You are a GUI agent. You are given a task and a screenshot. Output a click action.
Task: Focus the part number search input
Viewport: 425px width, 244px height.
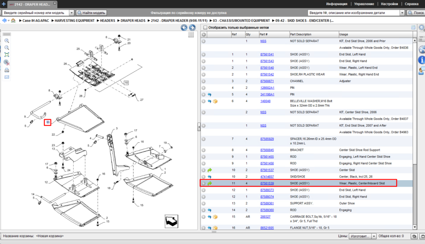pyautogui.click(x=354, y=13)
